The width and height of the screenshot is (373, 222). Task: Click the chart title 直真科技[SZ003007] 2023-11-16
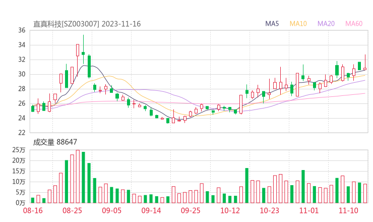click(87, 24)
